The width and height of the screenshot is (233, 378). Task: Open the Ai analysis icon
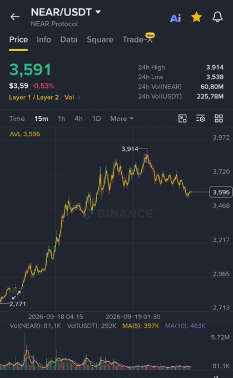click(176, 18)
